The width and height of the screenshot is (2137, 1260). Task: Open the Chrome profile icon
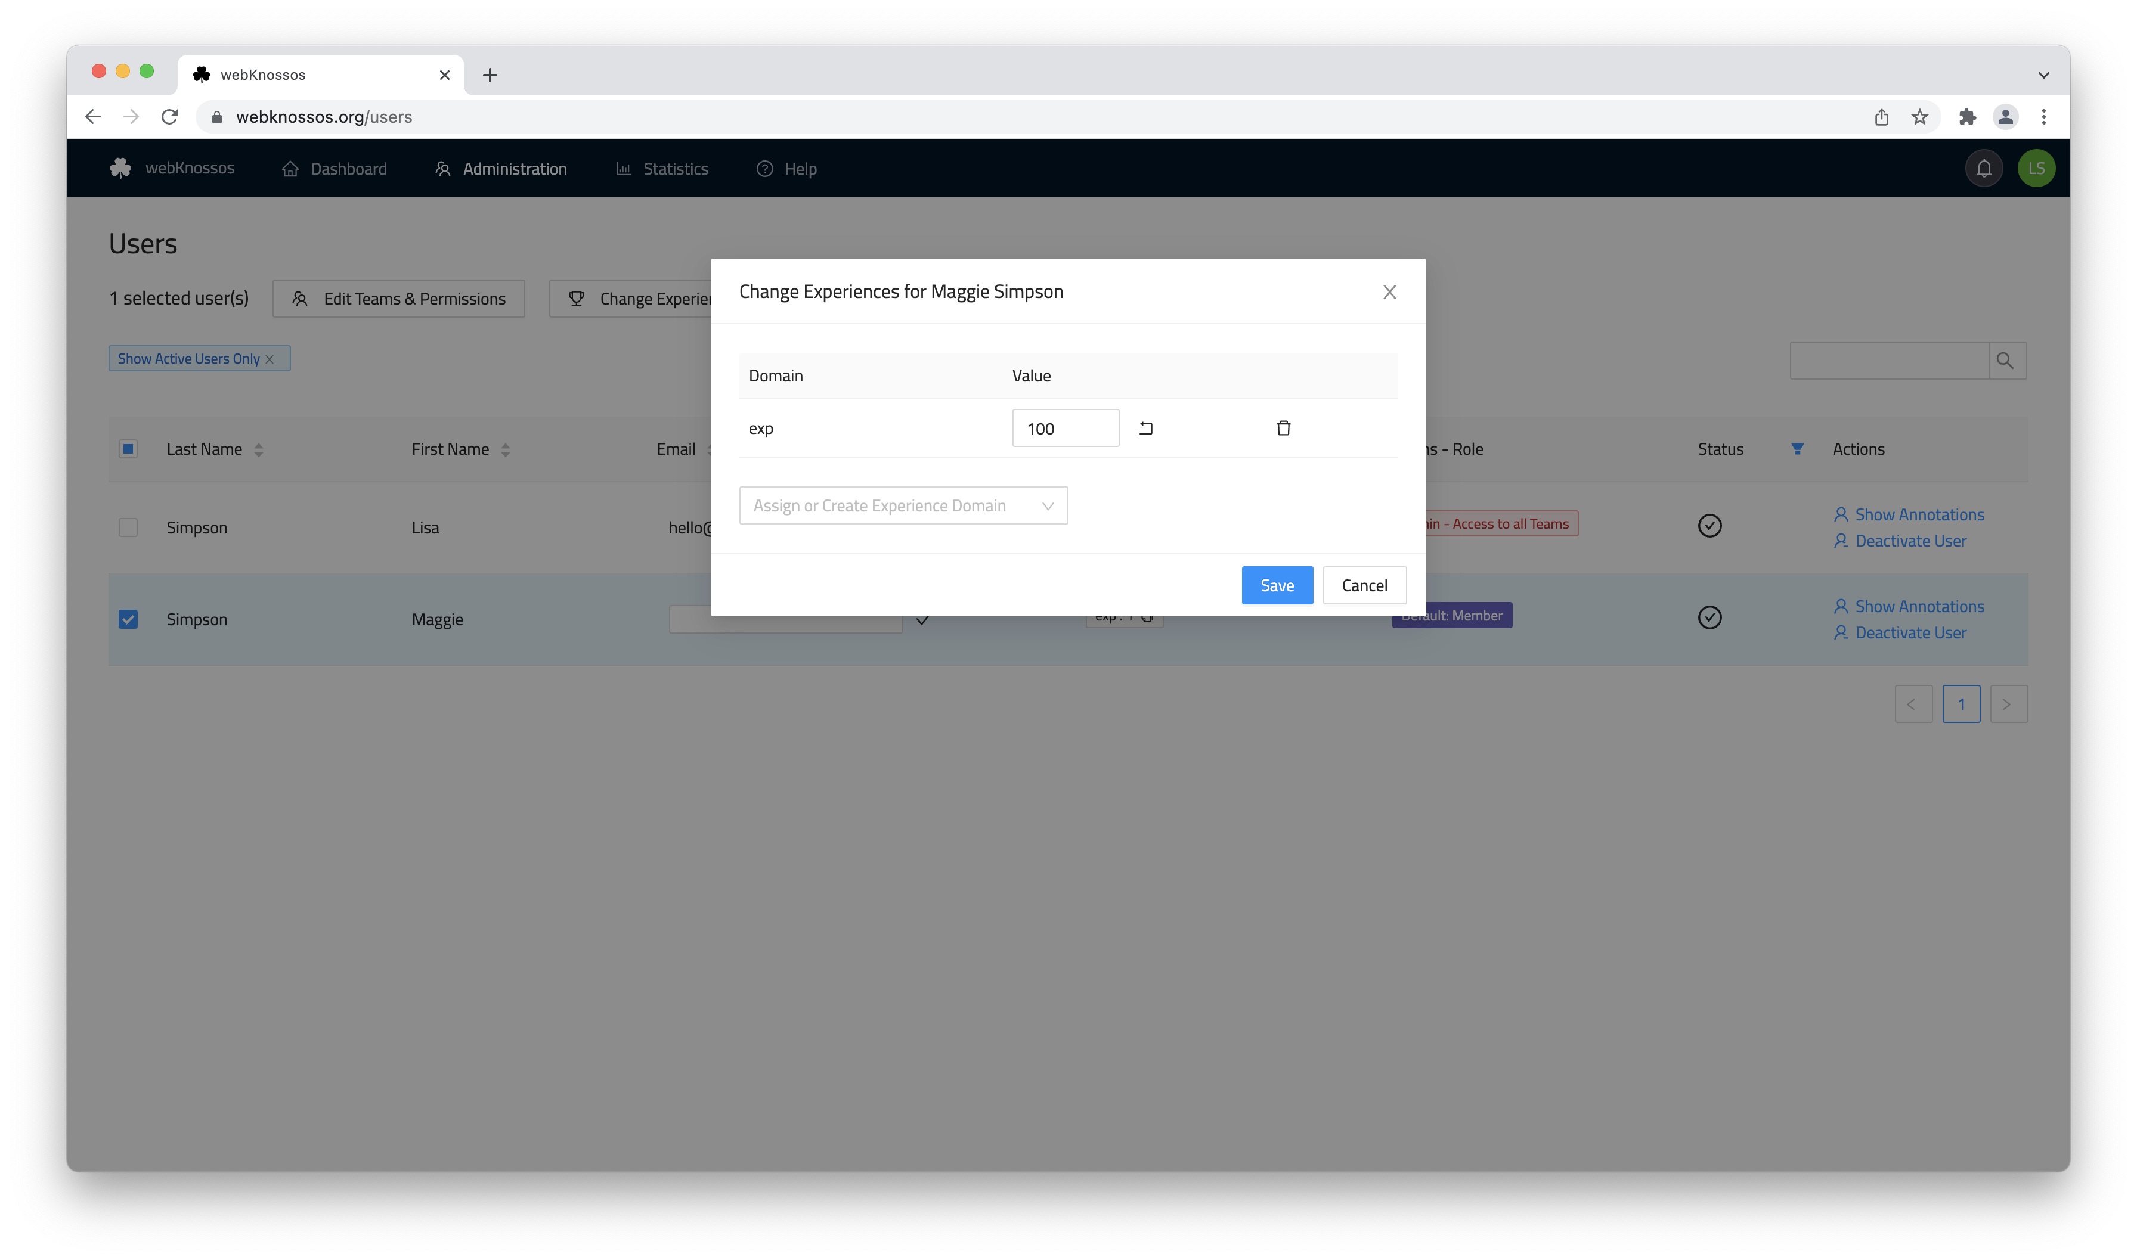click(x=2005, y=117)
